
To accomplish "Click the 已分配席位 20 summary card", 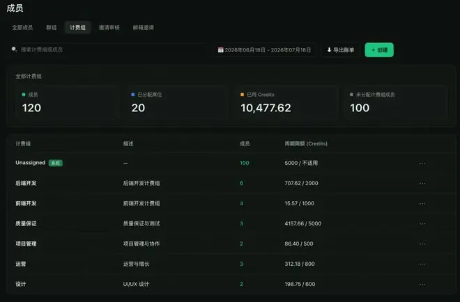I will click(177, 102).
